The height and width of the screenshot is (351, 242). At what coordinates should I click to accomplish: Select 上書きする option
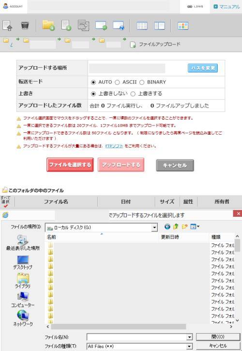point(133,94)
